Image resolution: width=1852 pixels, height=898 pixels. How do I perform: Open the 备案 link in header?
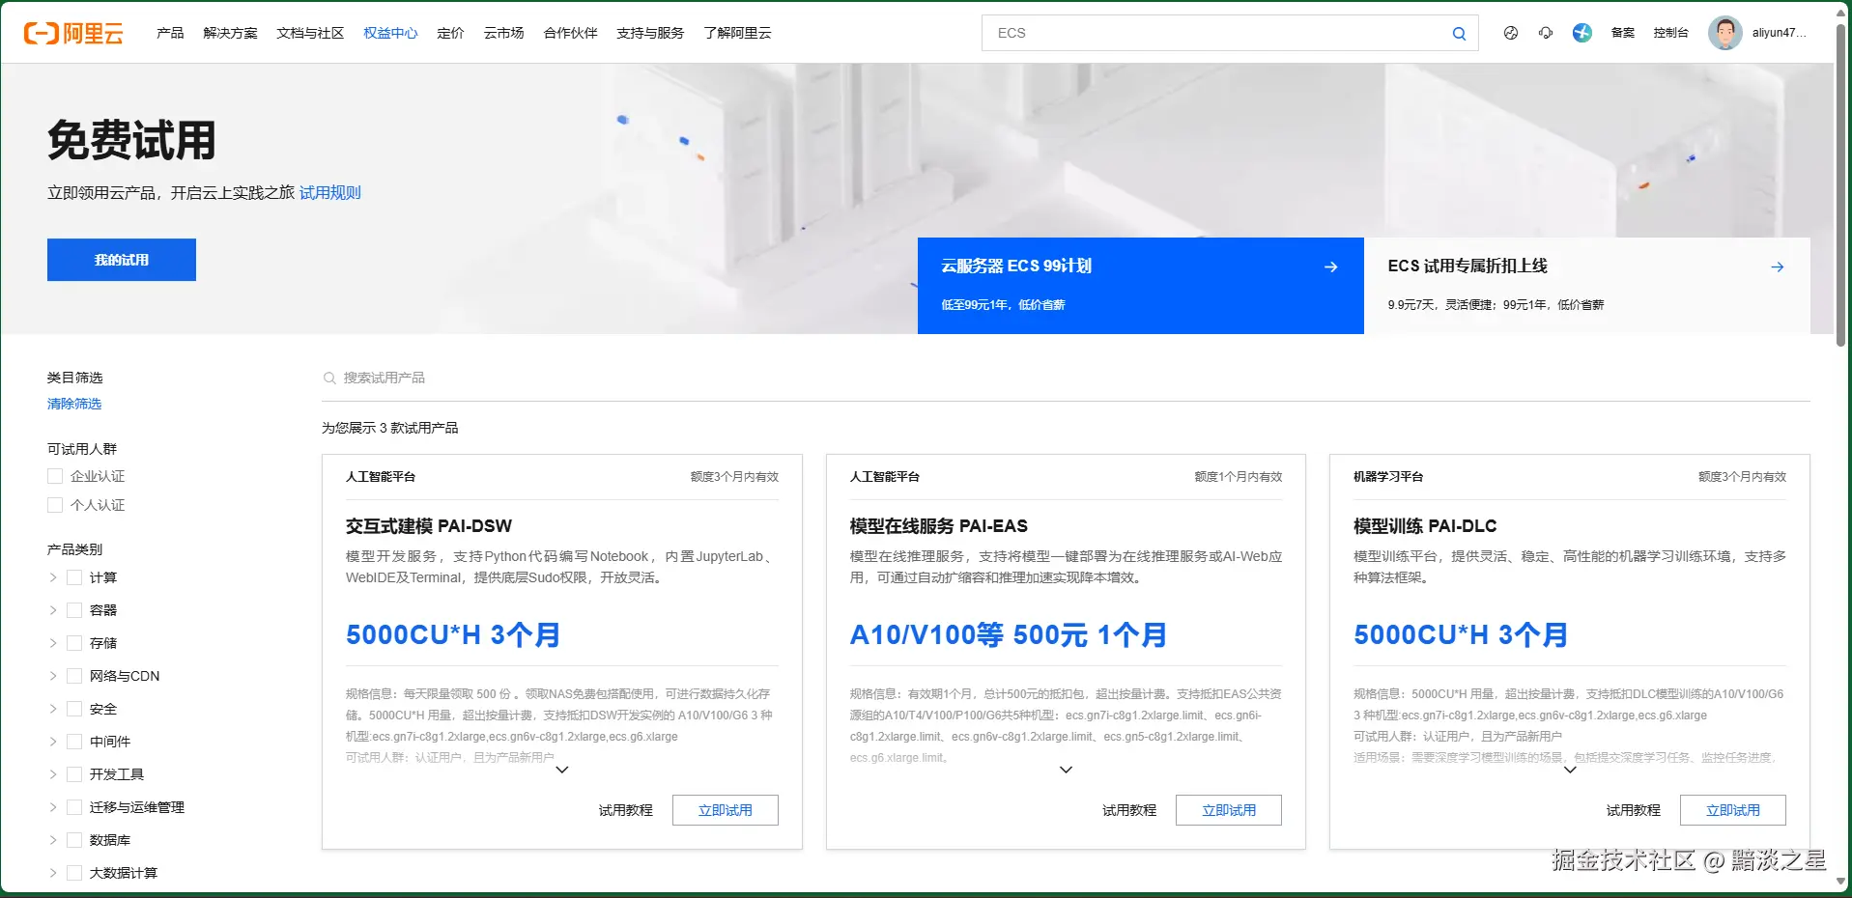tap(1623, 33)
